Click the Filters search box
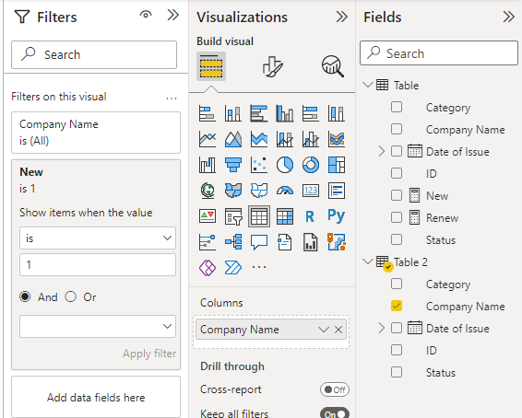522x418 pixels. coord(94,55)
